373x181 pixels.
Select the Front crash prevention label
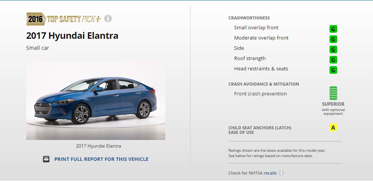[x=260, y=94]
